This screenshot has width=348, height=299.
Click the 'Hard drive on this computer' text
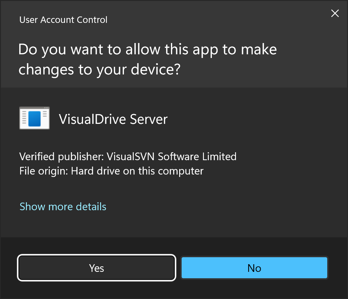137,171
